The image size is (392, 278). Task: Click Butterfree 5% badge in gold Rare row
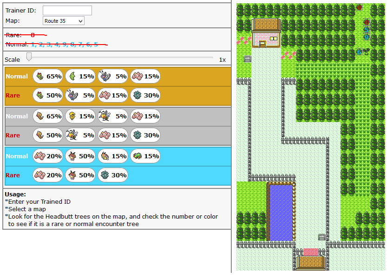[80, 95]
